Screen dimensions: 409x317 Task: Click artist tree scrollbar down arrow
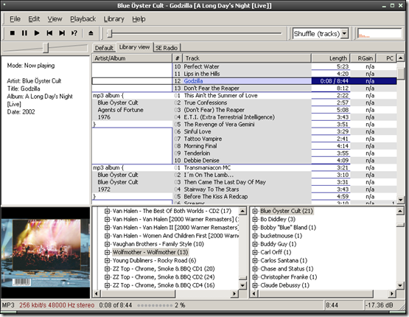(400, 285)
